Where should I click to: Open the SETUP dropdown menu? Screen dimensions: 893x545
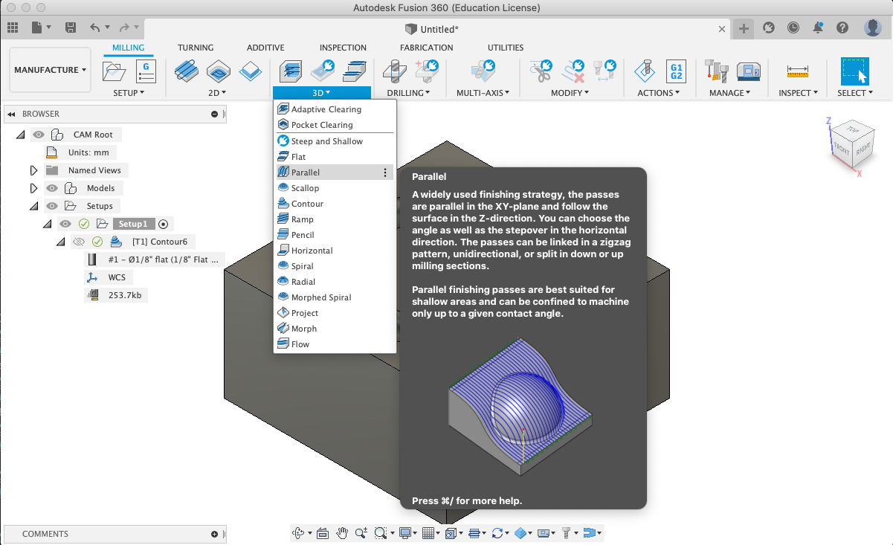coord(129,93)
